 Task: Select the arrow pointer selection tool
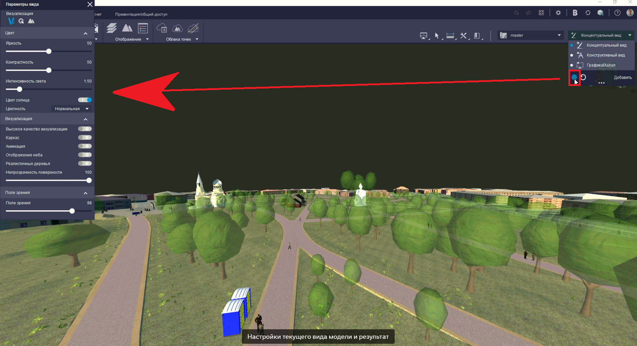pos(437,36)
